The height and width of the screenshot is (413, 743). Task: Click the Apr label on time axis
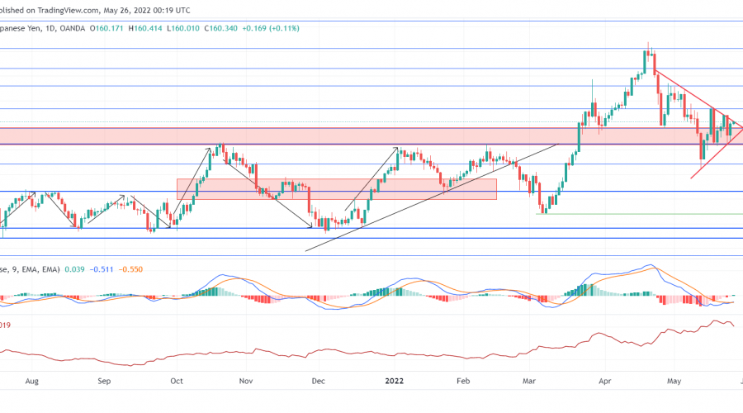(604, 382)
